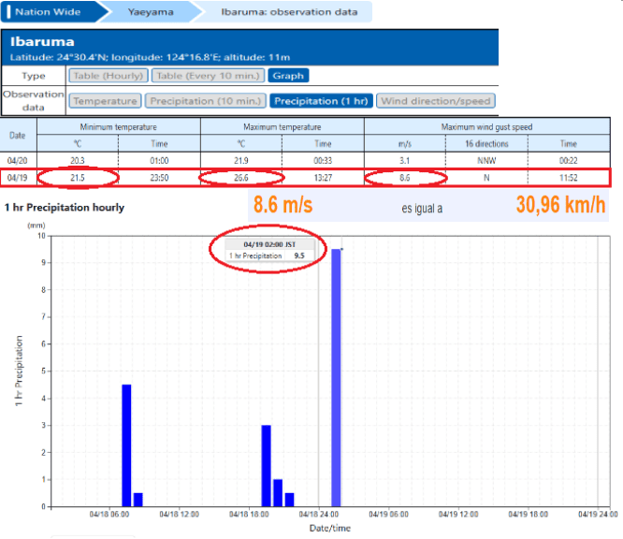Open the Yaeyama breadcrumb link

coord(151,12)
